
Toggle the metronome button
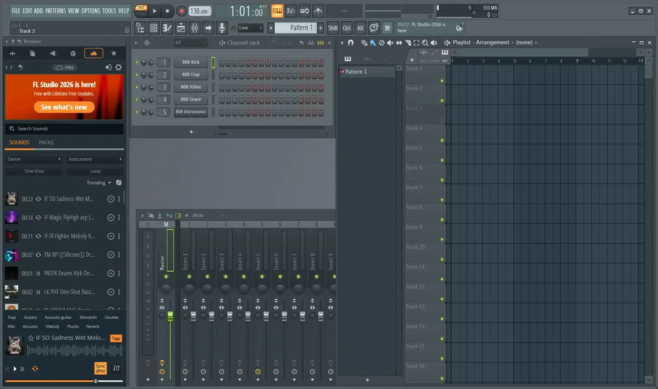(x=318, y=11)
